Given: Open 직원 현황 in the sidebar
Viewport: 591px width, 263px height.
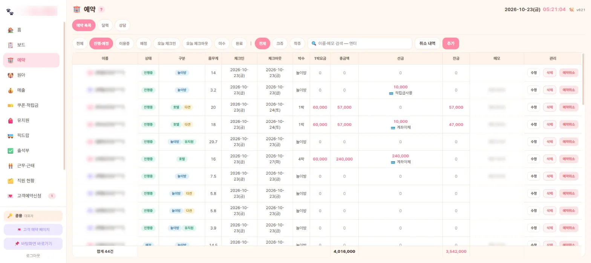Looking at the screenshot, I should (31, 180).
